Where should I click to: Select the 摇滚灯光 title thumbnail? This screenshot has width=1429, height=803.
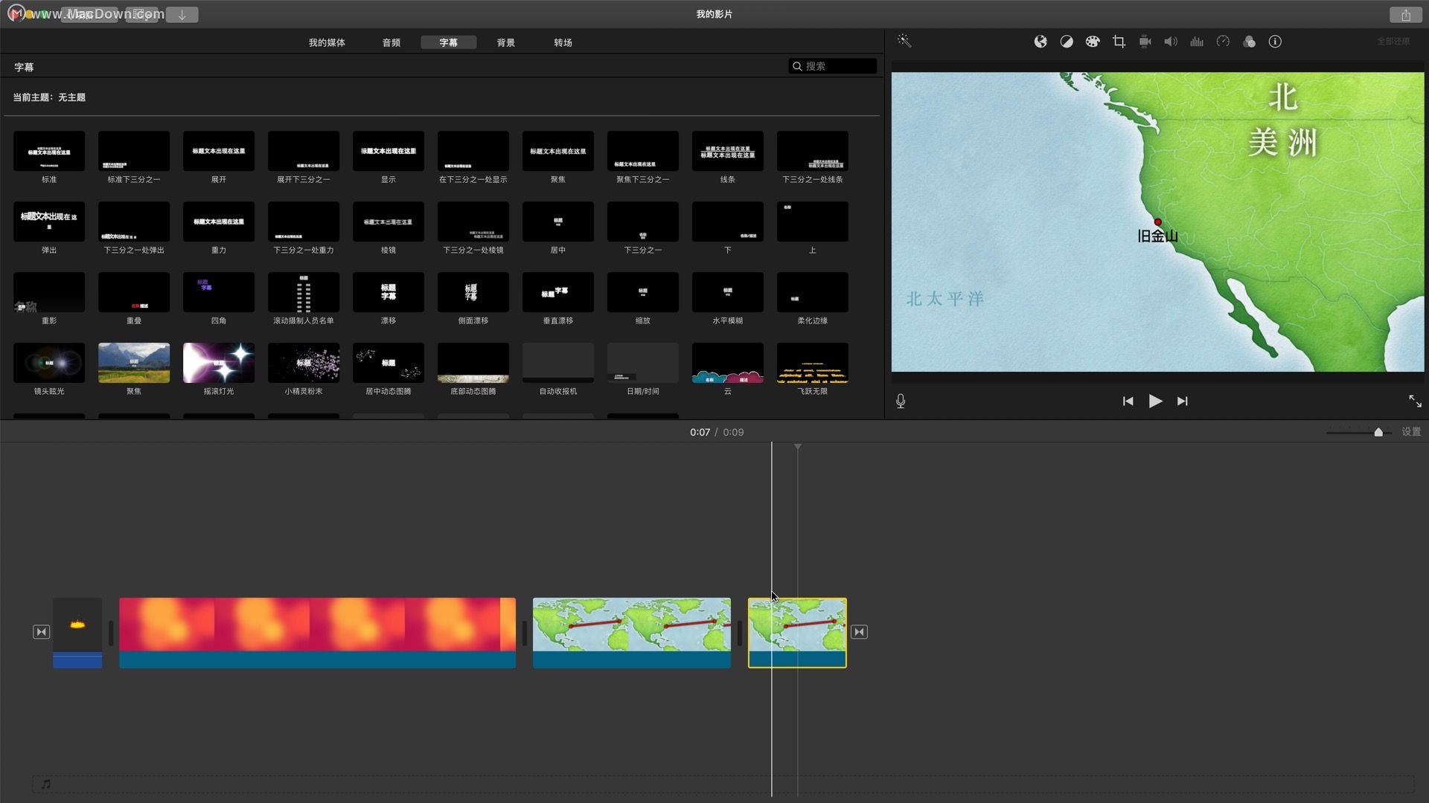[219, 363]
